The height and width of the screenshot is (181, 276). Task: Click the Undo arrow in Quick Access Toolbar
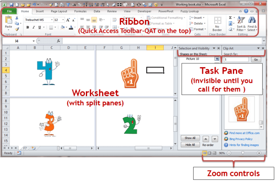[x=34, y=5]
